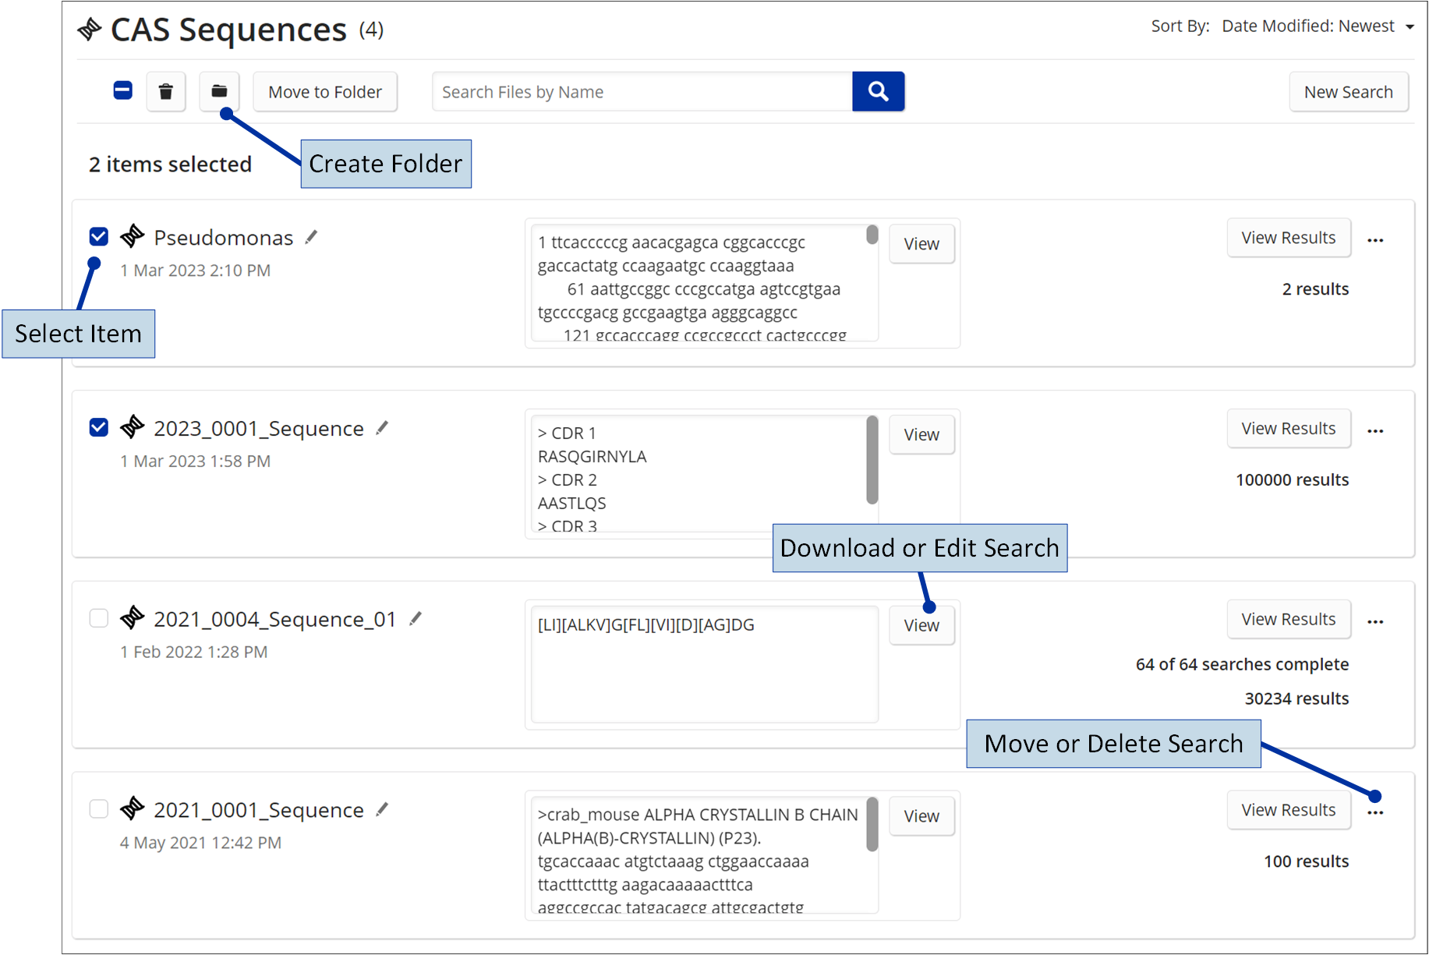Check the 2021_0004_Sequence_01 checkbox
This screenshot has width=1429, height=955.
[x=99, y=618]
